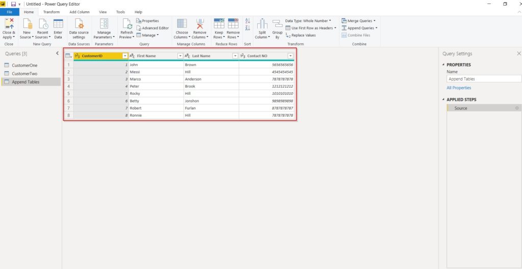Click the First Name data type icon

(x=132, y=56)
